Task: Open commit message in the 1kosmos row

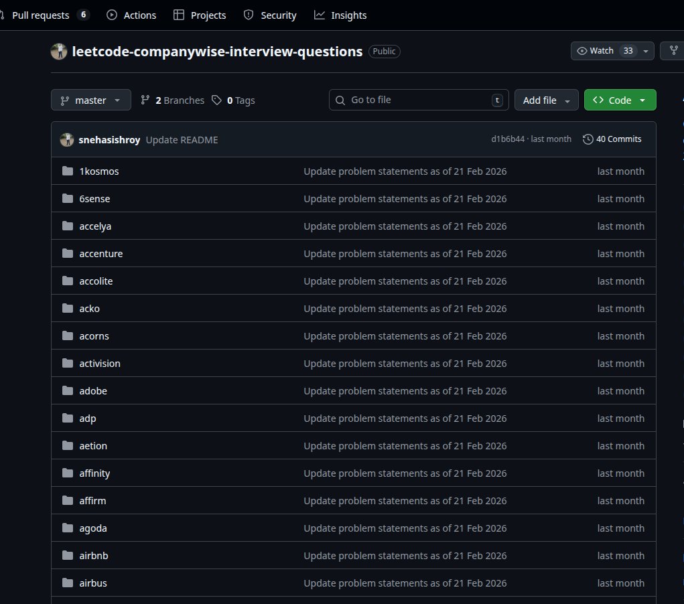Action: [x=405, y=171]
